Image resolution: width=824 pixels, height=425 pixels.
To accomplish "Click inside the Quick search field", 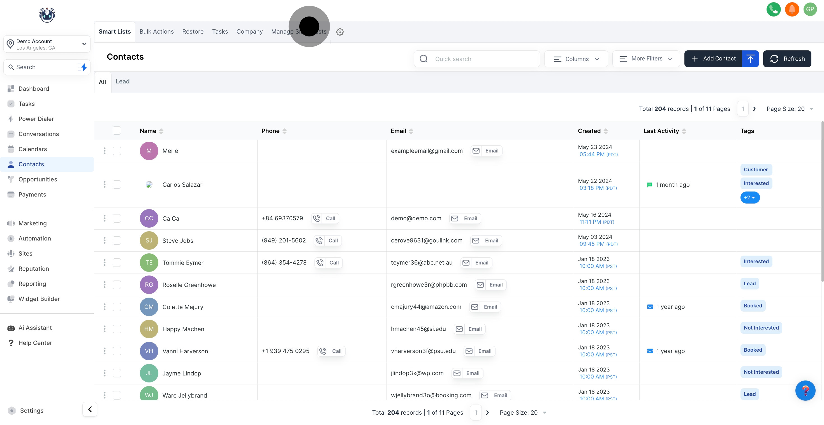I will (477, 59).
